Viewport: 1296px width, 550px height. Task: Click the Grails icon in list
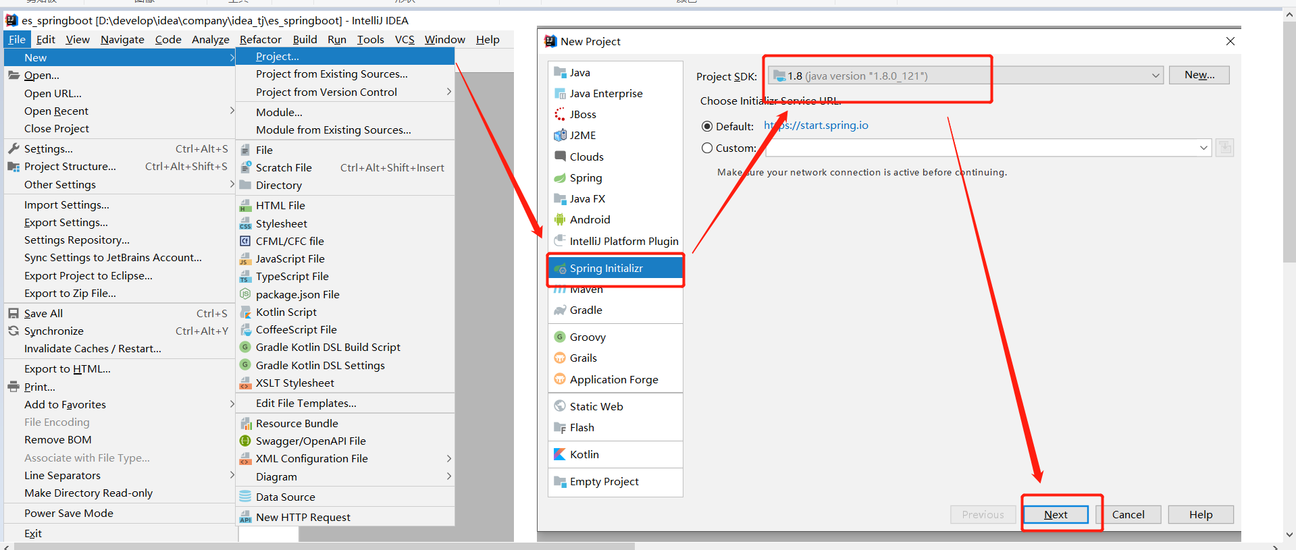pyautogui.click(x=560, y=358)
